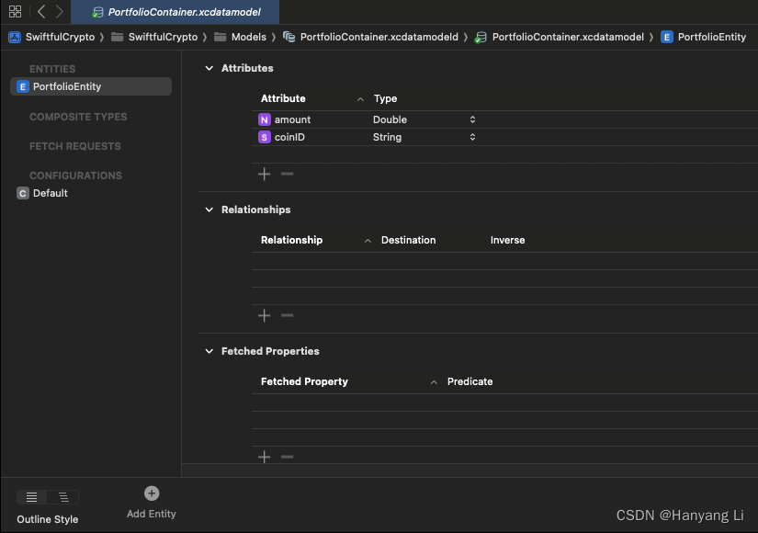Screen dimensions: 758x533
Task: Select the amount attribute row
Action: [x=504, y=119]
